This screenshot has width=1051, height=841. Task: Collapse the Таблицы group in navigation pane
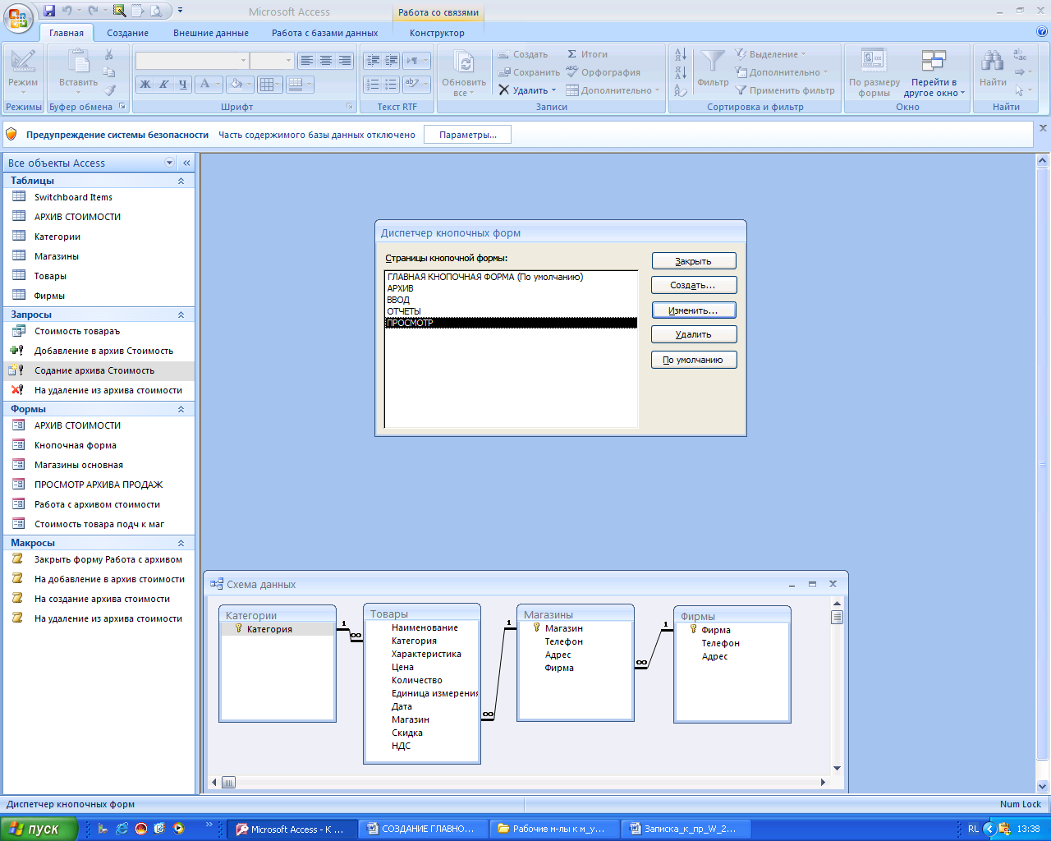coord(181,181)
